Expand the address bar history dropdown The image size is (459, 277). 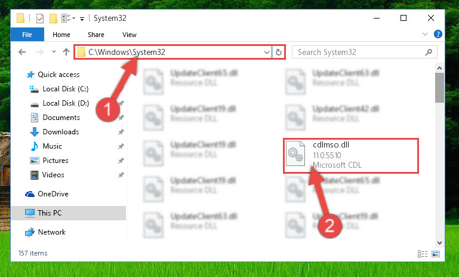(x=266, y=52)
